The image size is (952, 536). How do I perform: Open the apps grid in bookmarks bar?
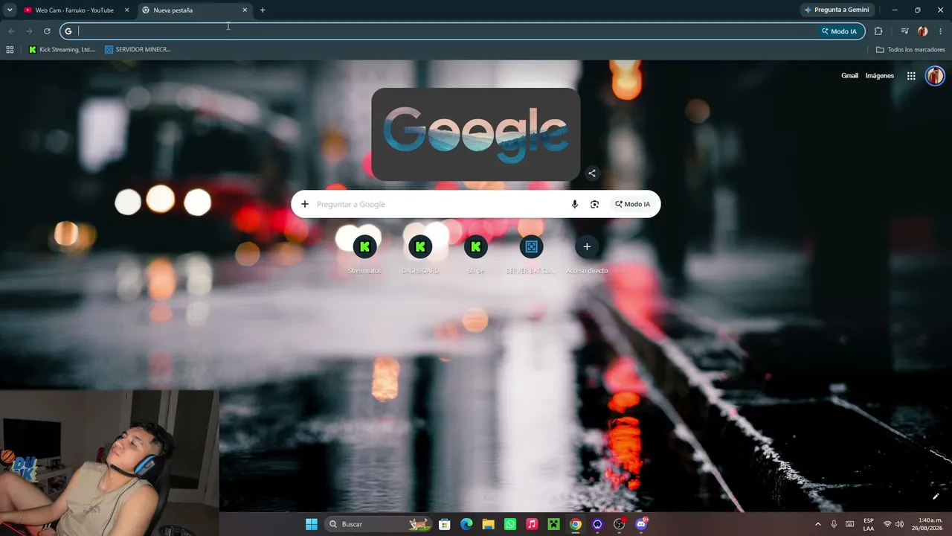(10, 50)
